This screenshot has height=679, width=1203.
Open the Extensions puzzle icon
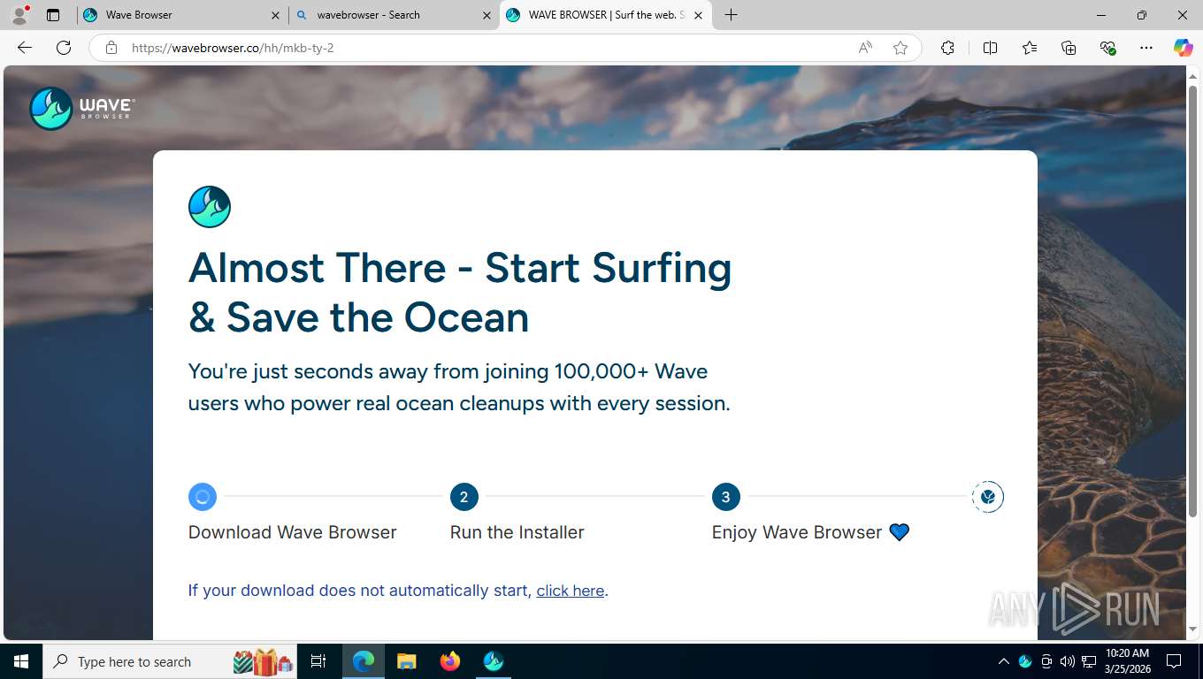(947, 48)
